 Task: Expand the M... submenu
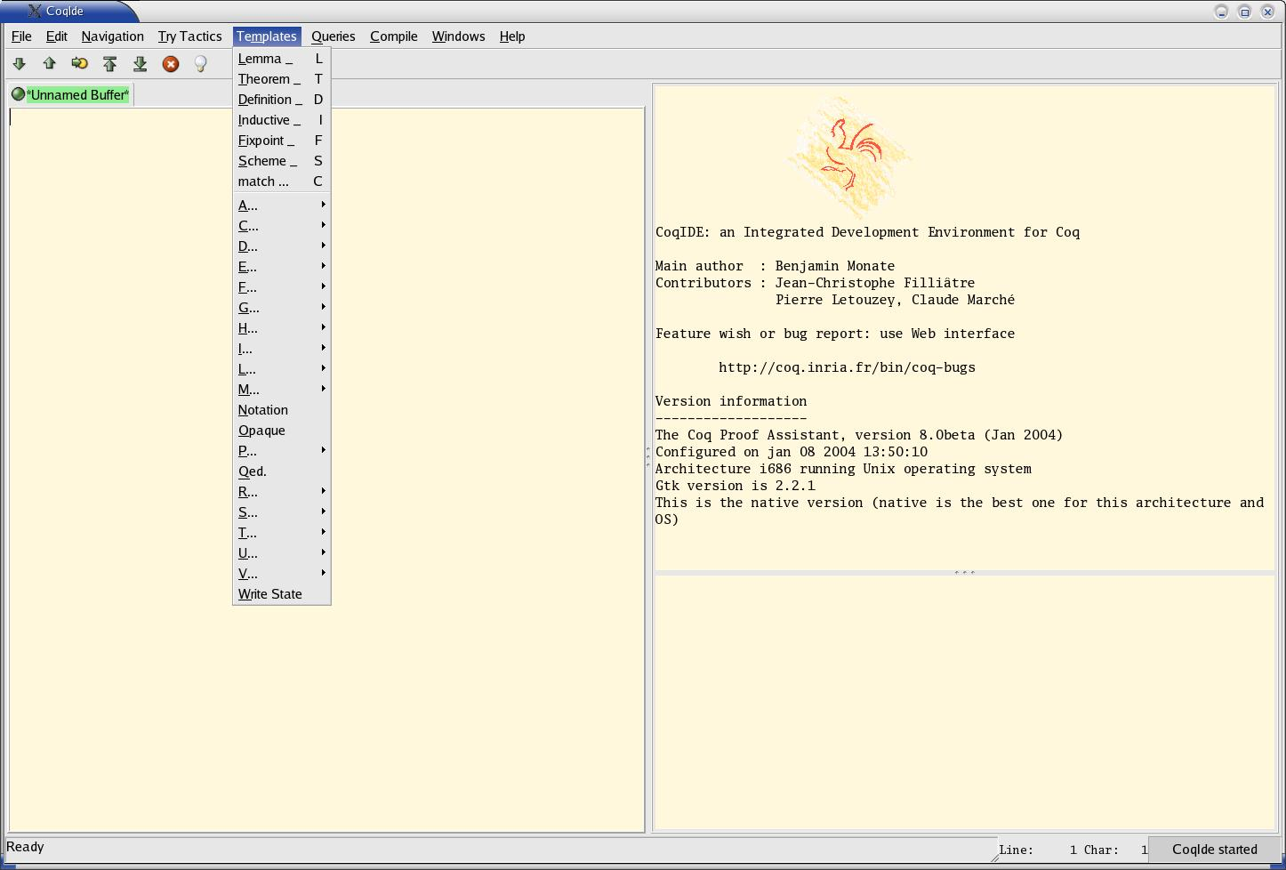point(281,390)
